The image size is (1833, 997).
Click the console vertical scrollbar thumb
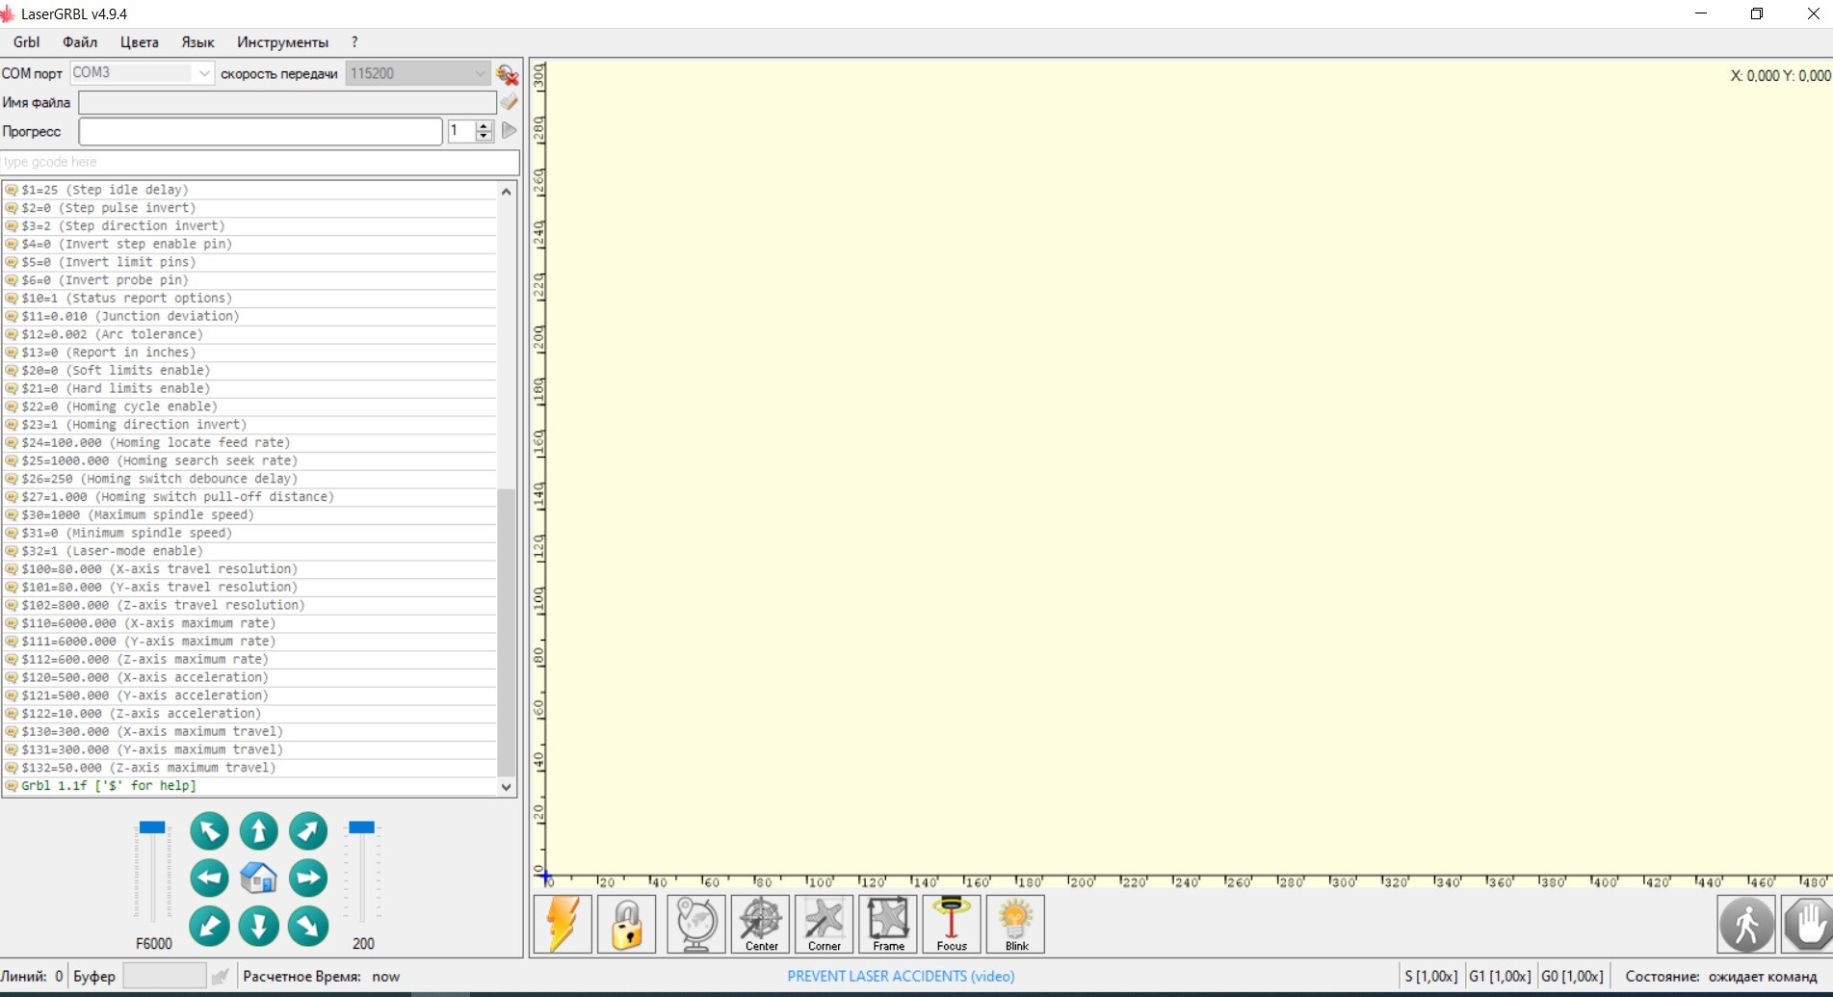click(506, 633)
